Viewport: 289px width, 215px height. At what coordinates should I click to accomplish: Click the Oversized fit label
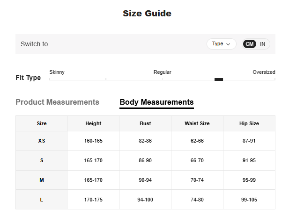pyautogui.click(x=264, y=72)
